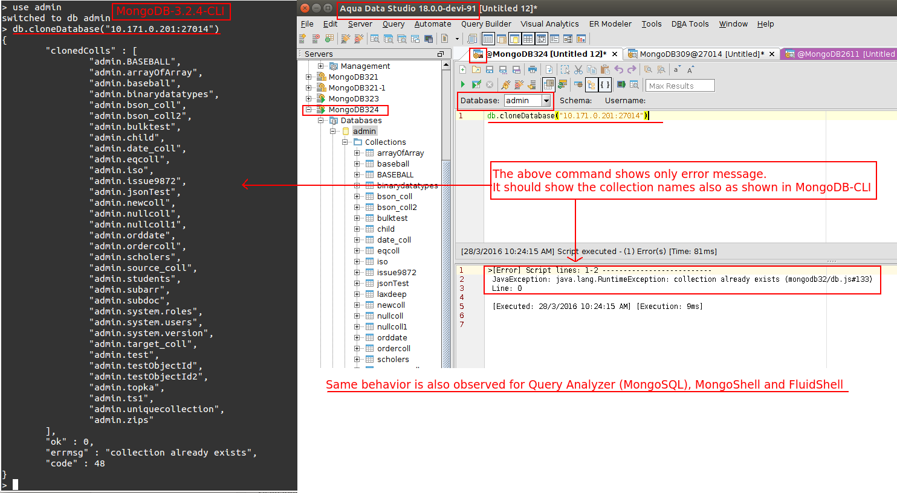Create a new script with the New icon
This screenshot has width=897, height=493.
462,69
